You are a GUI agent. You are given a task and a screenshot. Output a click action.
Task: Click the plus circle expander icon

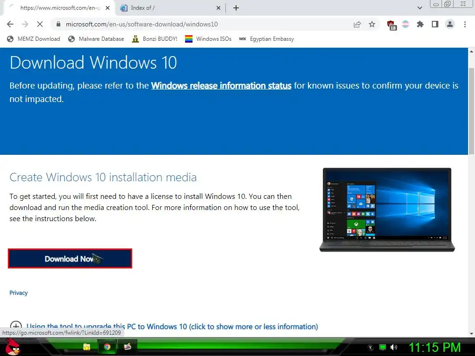coord(16,326)
